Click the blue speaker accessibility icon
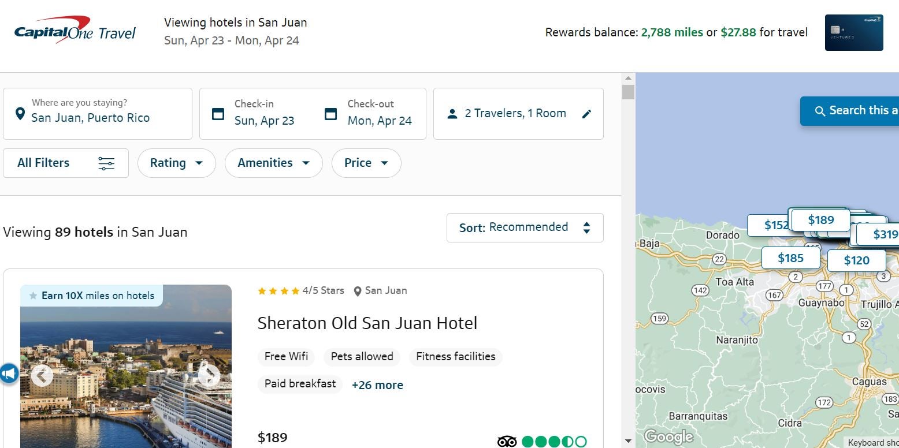 [x=9, y=374]
